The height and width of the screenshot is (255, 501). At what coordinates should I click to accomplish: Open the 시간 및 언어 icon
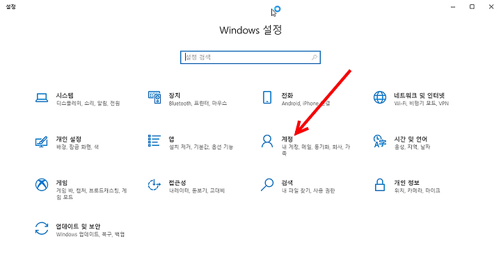(380, 141)
